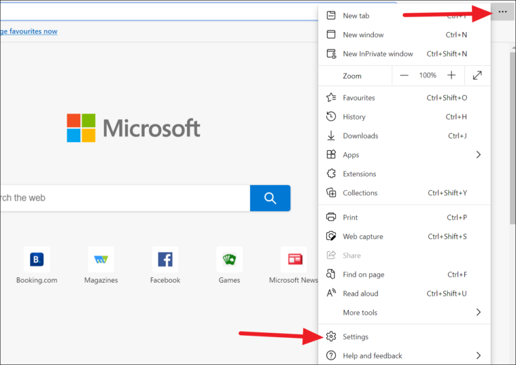Click the Web capture icon
Screen dimensions: 516x365
coord(331,236)
